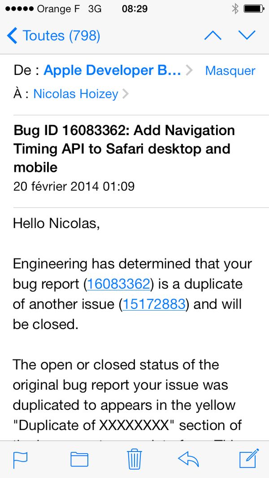Go to previous message with the up arrow
Image resolution: width=269 pixels, height=478 pixels.
point(213,35)
